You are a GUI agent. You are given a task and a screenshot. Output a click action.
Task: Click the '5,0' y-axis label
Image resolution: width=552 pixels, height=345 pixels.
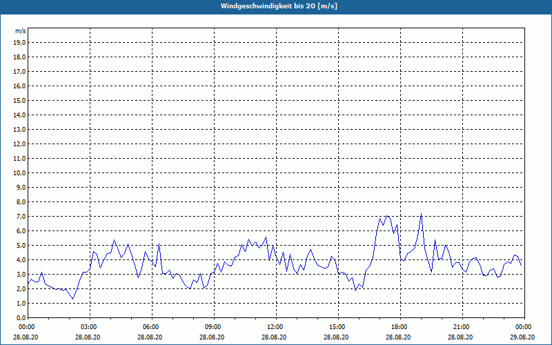pyautogui.click(x=21, y=246)
